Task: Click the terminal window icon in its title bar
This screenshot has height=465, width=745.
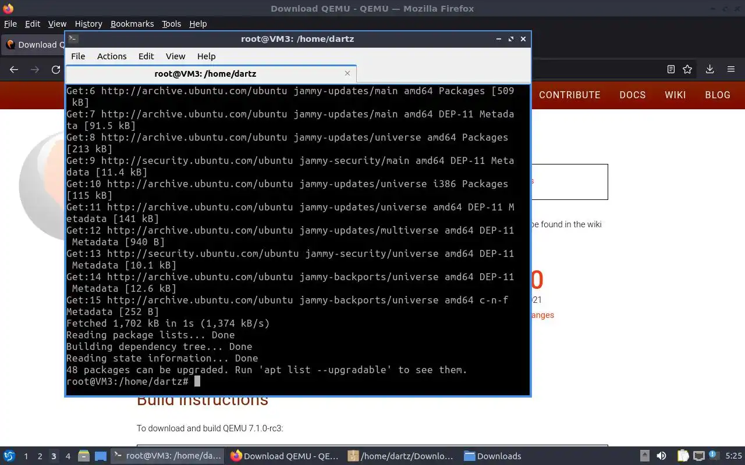Action: coord(73,39)
